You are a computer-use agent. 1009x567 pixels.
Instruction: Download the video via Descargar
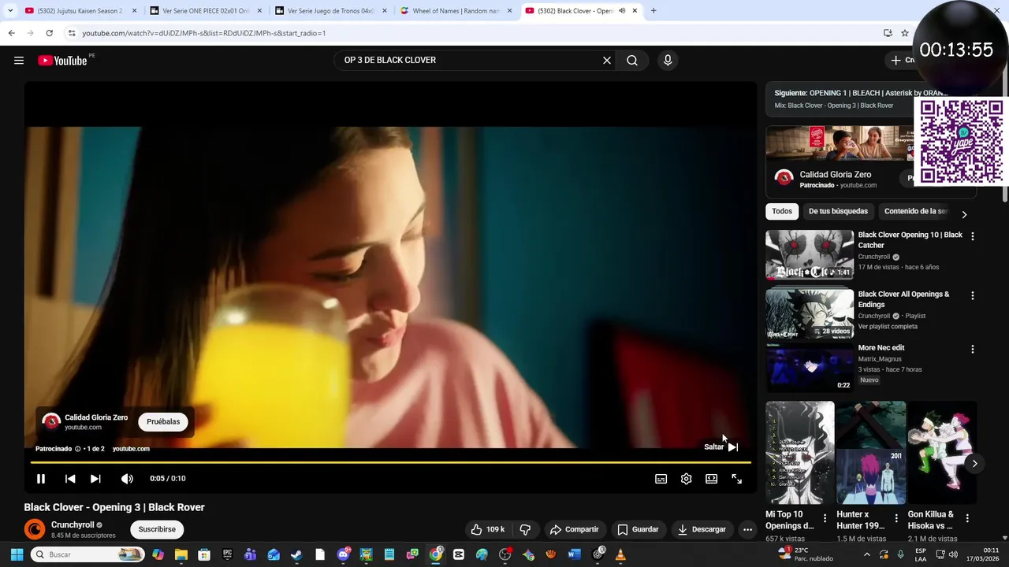pos(702,529)
